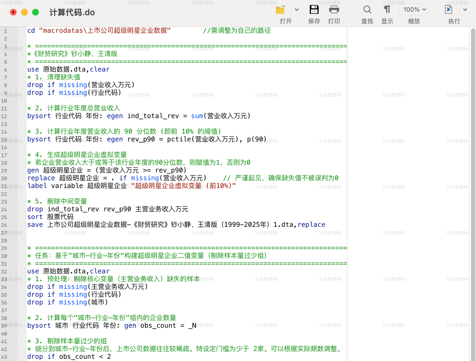This screenshot has height=361, width=476.
Task: Open a file with the folder icon
Action: click(x=280, y=10)
